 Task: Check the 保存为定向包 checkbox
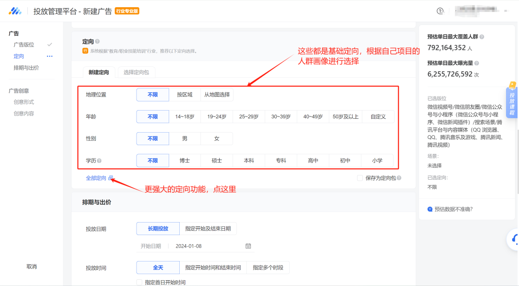click(360, 178)
